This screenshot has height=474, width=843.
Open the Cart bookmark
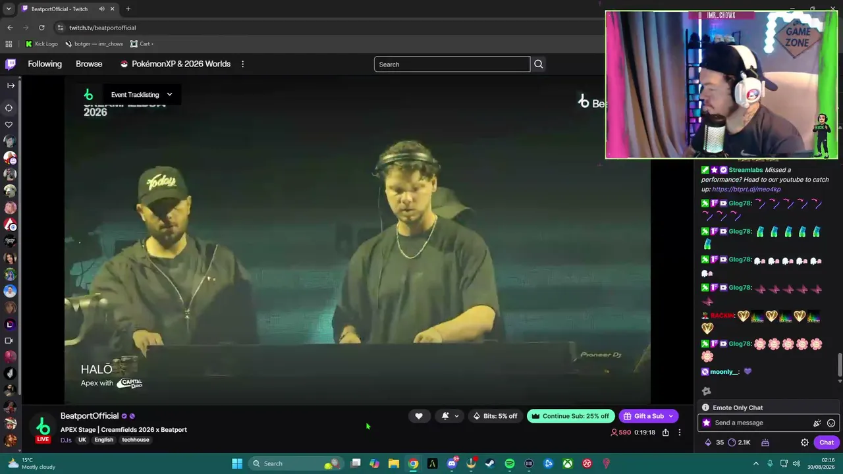tap(142, 44)
